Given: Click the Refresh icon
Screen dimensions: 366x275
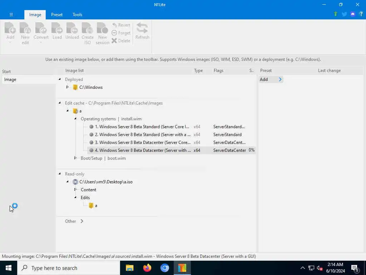Looking at the screenshot, I should pos(142,28).
